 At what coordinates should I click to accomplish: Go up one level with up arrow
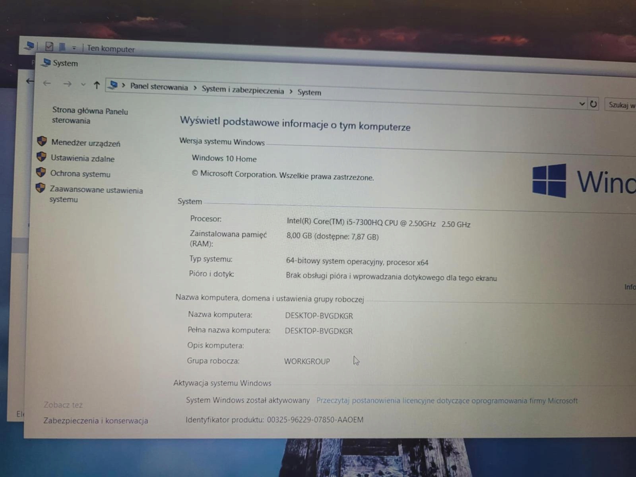[97, 85]
